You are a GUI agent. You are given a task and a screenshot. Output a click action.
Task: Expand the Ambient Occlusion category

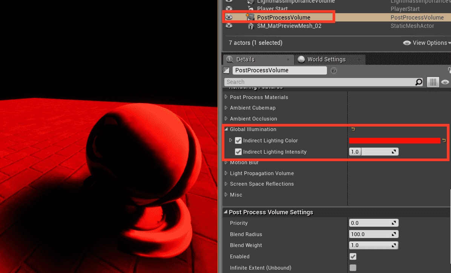click(x=226, y=119)
